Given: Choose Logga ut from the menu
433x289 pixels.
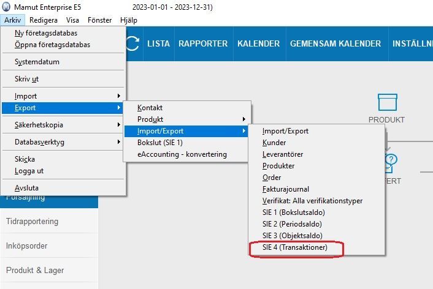Looking at the screenshot, I should [63, 171].
